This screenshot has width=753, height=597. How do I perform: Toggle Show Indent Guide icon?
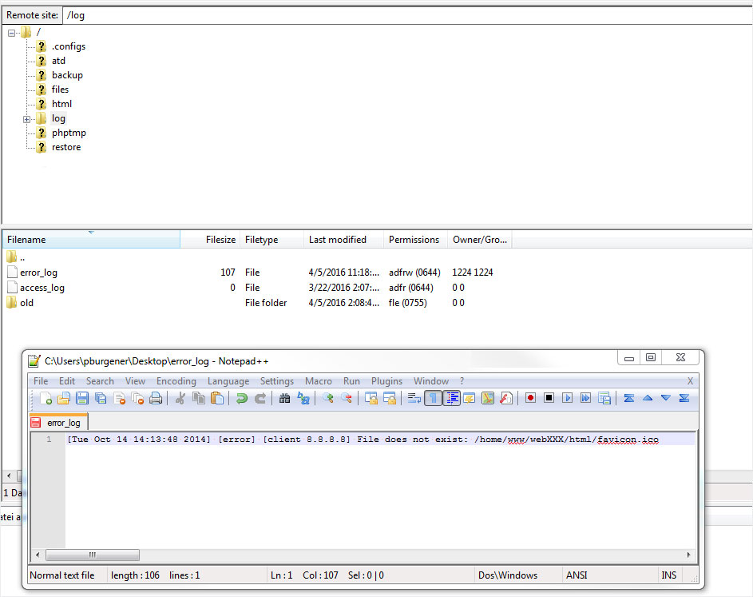[x=451, y=398]
